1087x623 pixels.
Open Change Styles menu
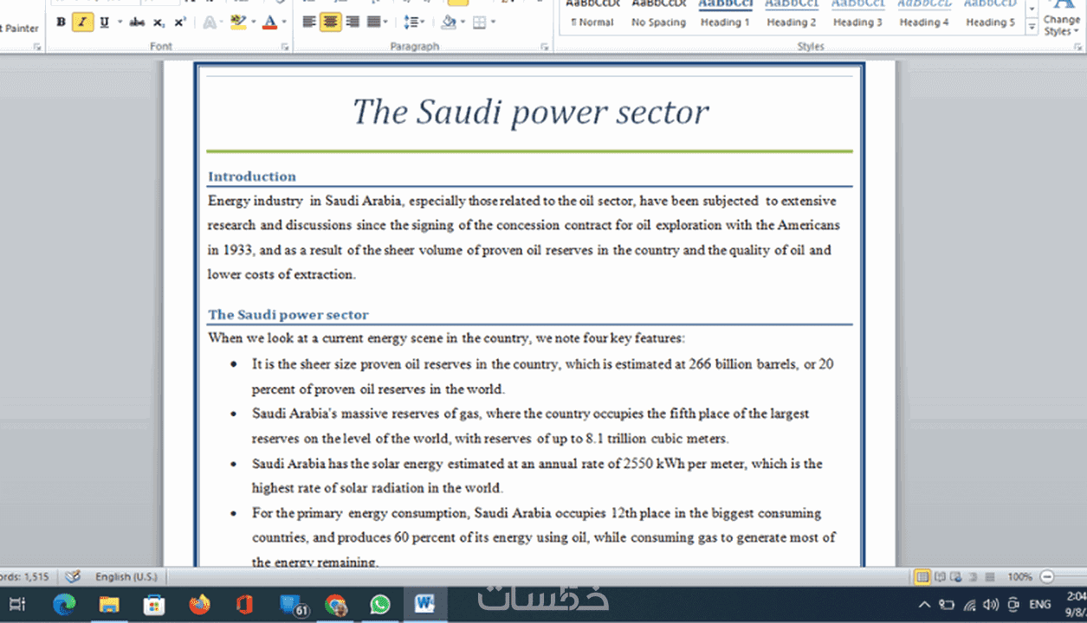click(1062, 19)
